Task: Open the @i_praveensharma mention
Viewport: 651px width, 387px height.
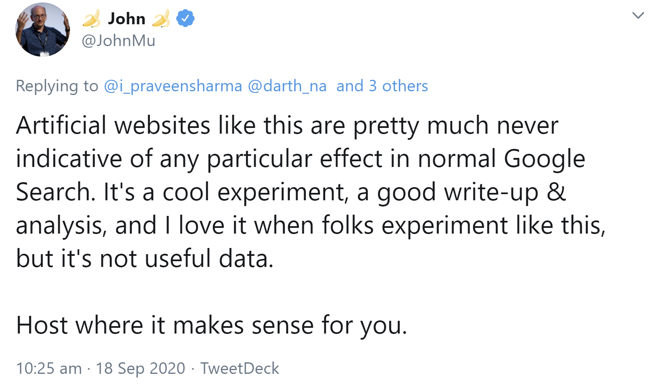Action: [x=173, y=86]
